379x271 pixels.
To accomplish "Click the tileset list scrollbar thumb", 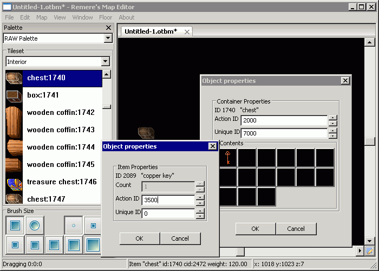I will (106, 107).
